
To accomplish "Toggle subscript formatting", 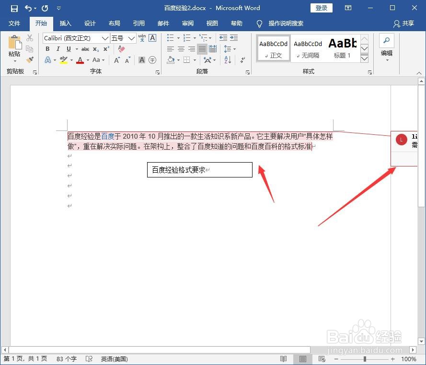I will pyautogui.click(x=96, y=49).
